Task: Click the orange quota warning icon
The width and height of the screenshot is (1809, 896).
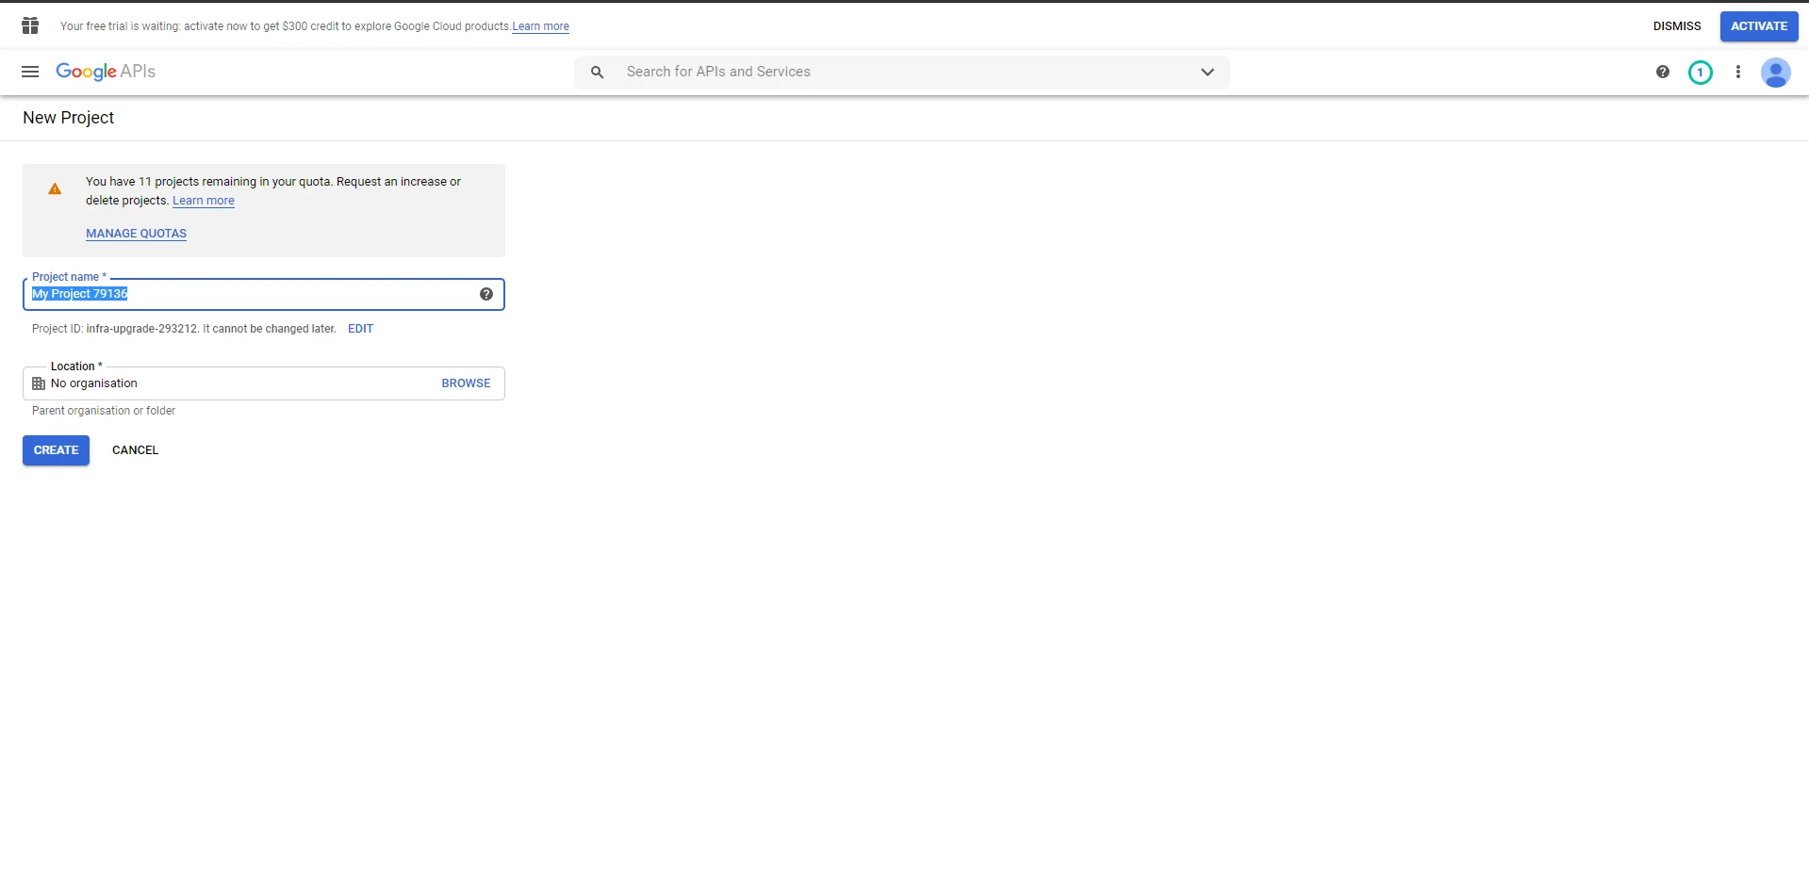Action: [55, 189]
